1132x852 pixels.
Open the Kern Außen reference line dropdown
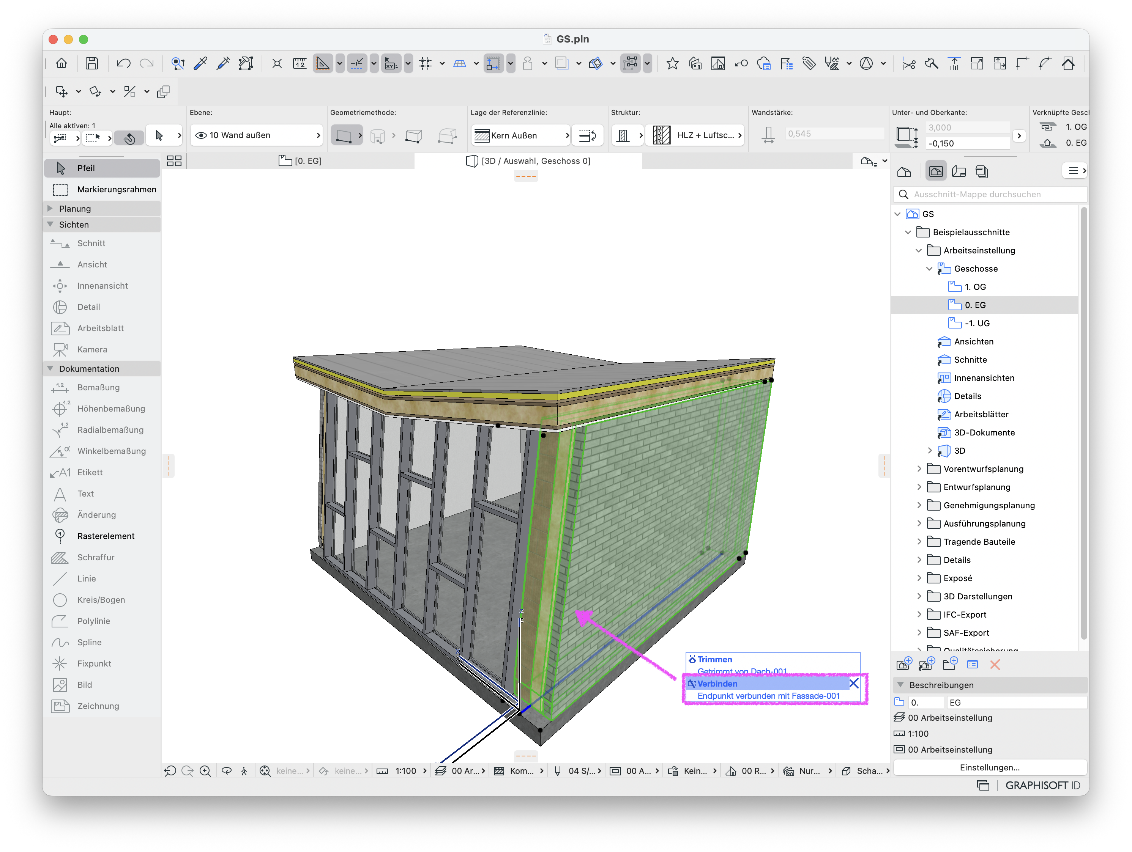pos(520,135)
